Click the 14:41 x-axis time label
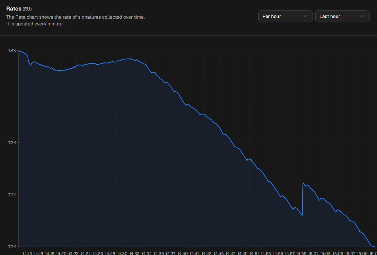This screenshot has width=377, height=255. [x=194, y=253]
